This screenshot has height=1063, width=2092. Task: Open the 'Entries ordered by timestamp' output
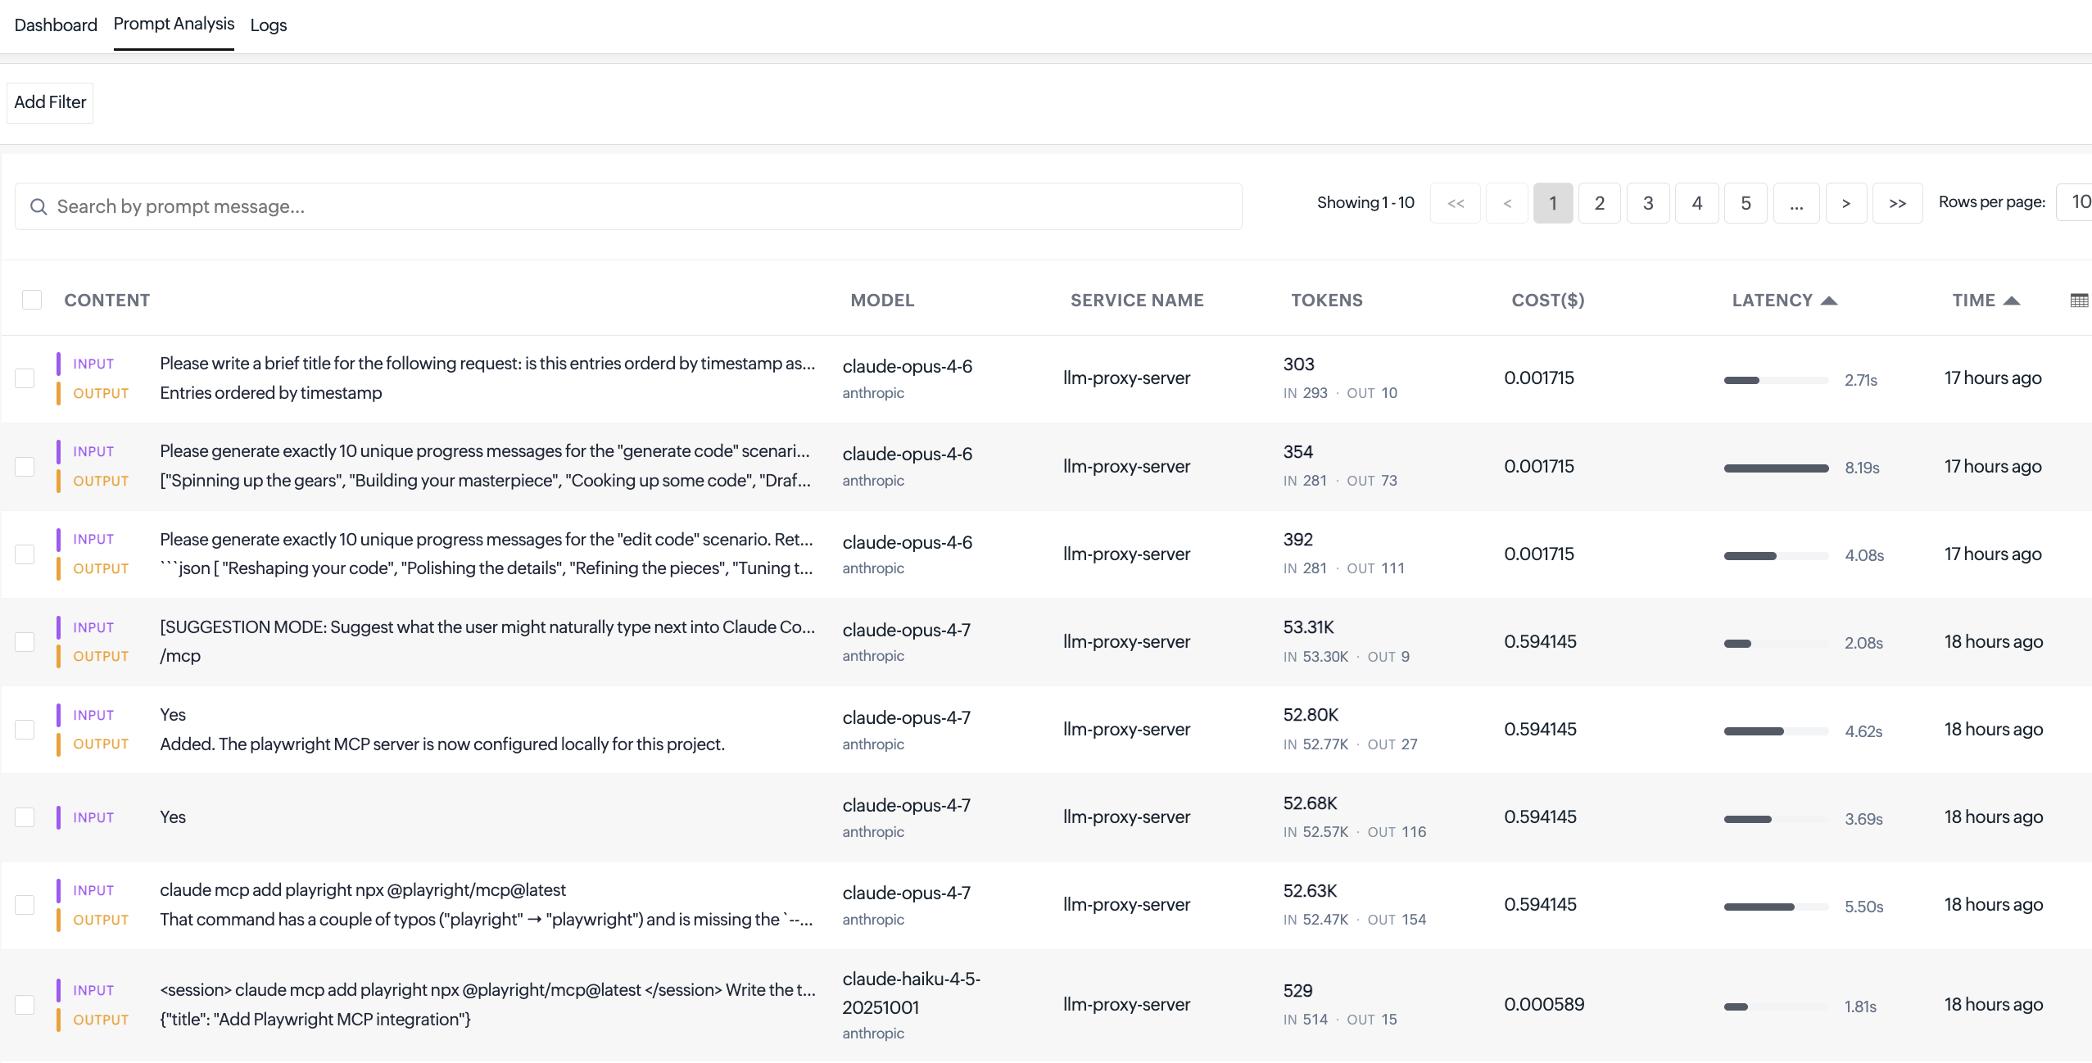tap(271, 393)
